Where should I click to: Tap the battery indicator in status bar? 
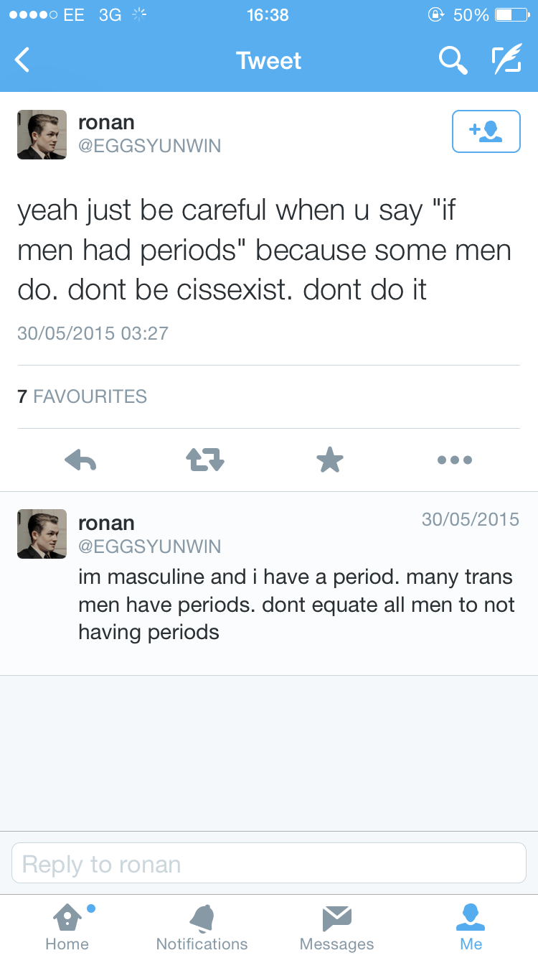coord(514,14)
